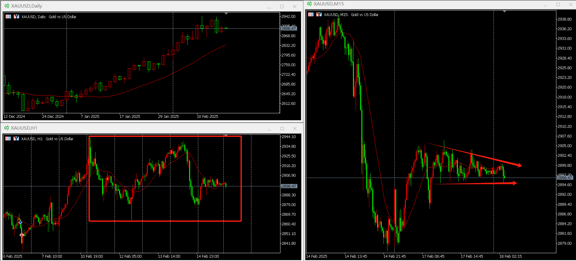Click '6 Feb 2025' on H1 time axis
Screen dimensions: 576x261
(x=13, y=256)
